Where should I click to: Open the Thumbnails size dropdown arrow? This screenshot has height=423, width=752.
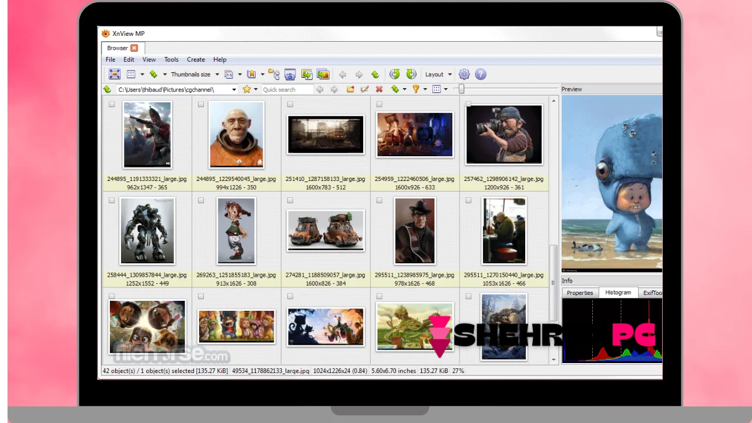217,75
